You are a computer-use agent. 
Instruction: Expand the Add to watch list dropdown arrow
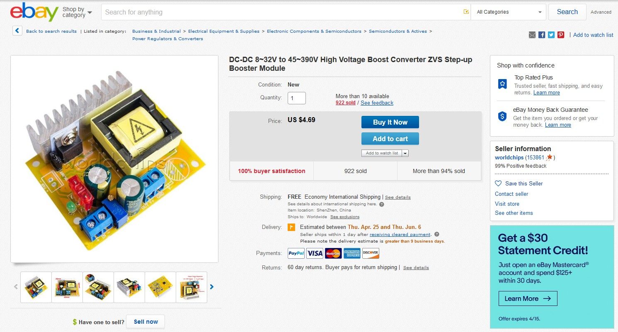[405, 153]
